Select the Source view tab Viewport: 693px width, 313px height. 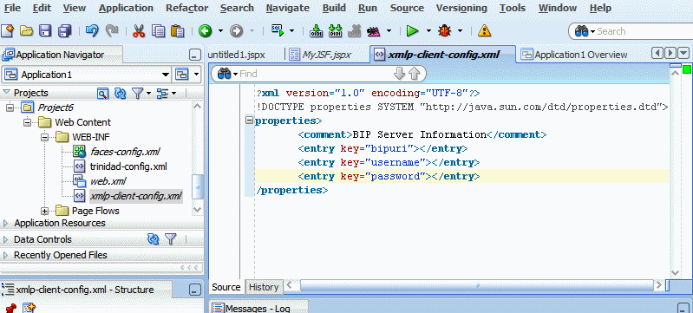tap(226, 287)
